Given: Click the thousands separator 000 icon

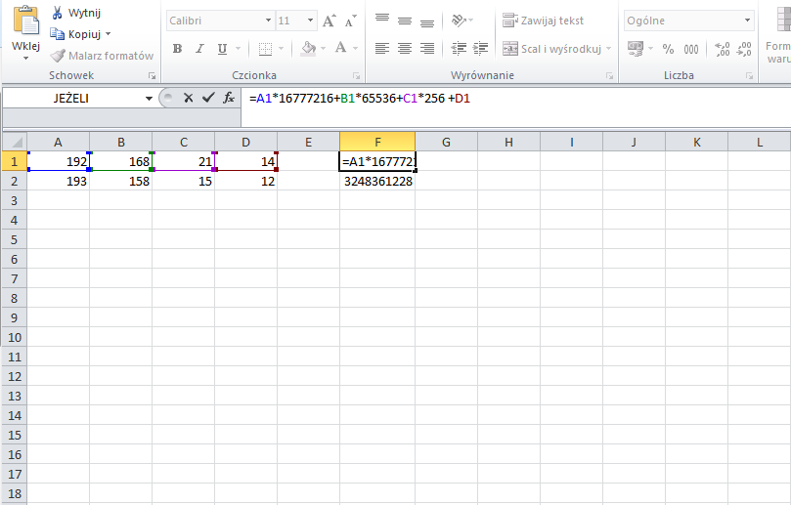Looking at the screenshot, I should coord(691,49).
